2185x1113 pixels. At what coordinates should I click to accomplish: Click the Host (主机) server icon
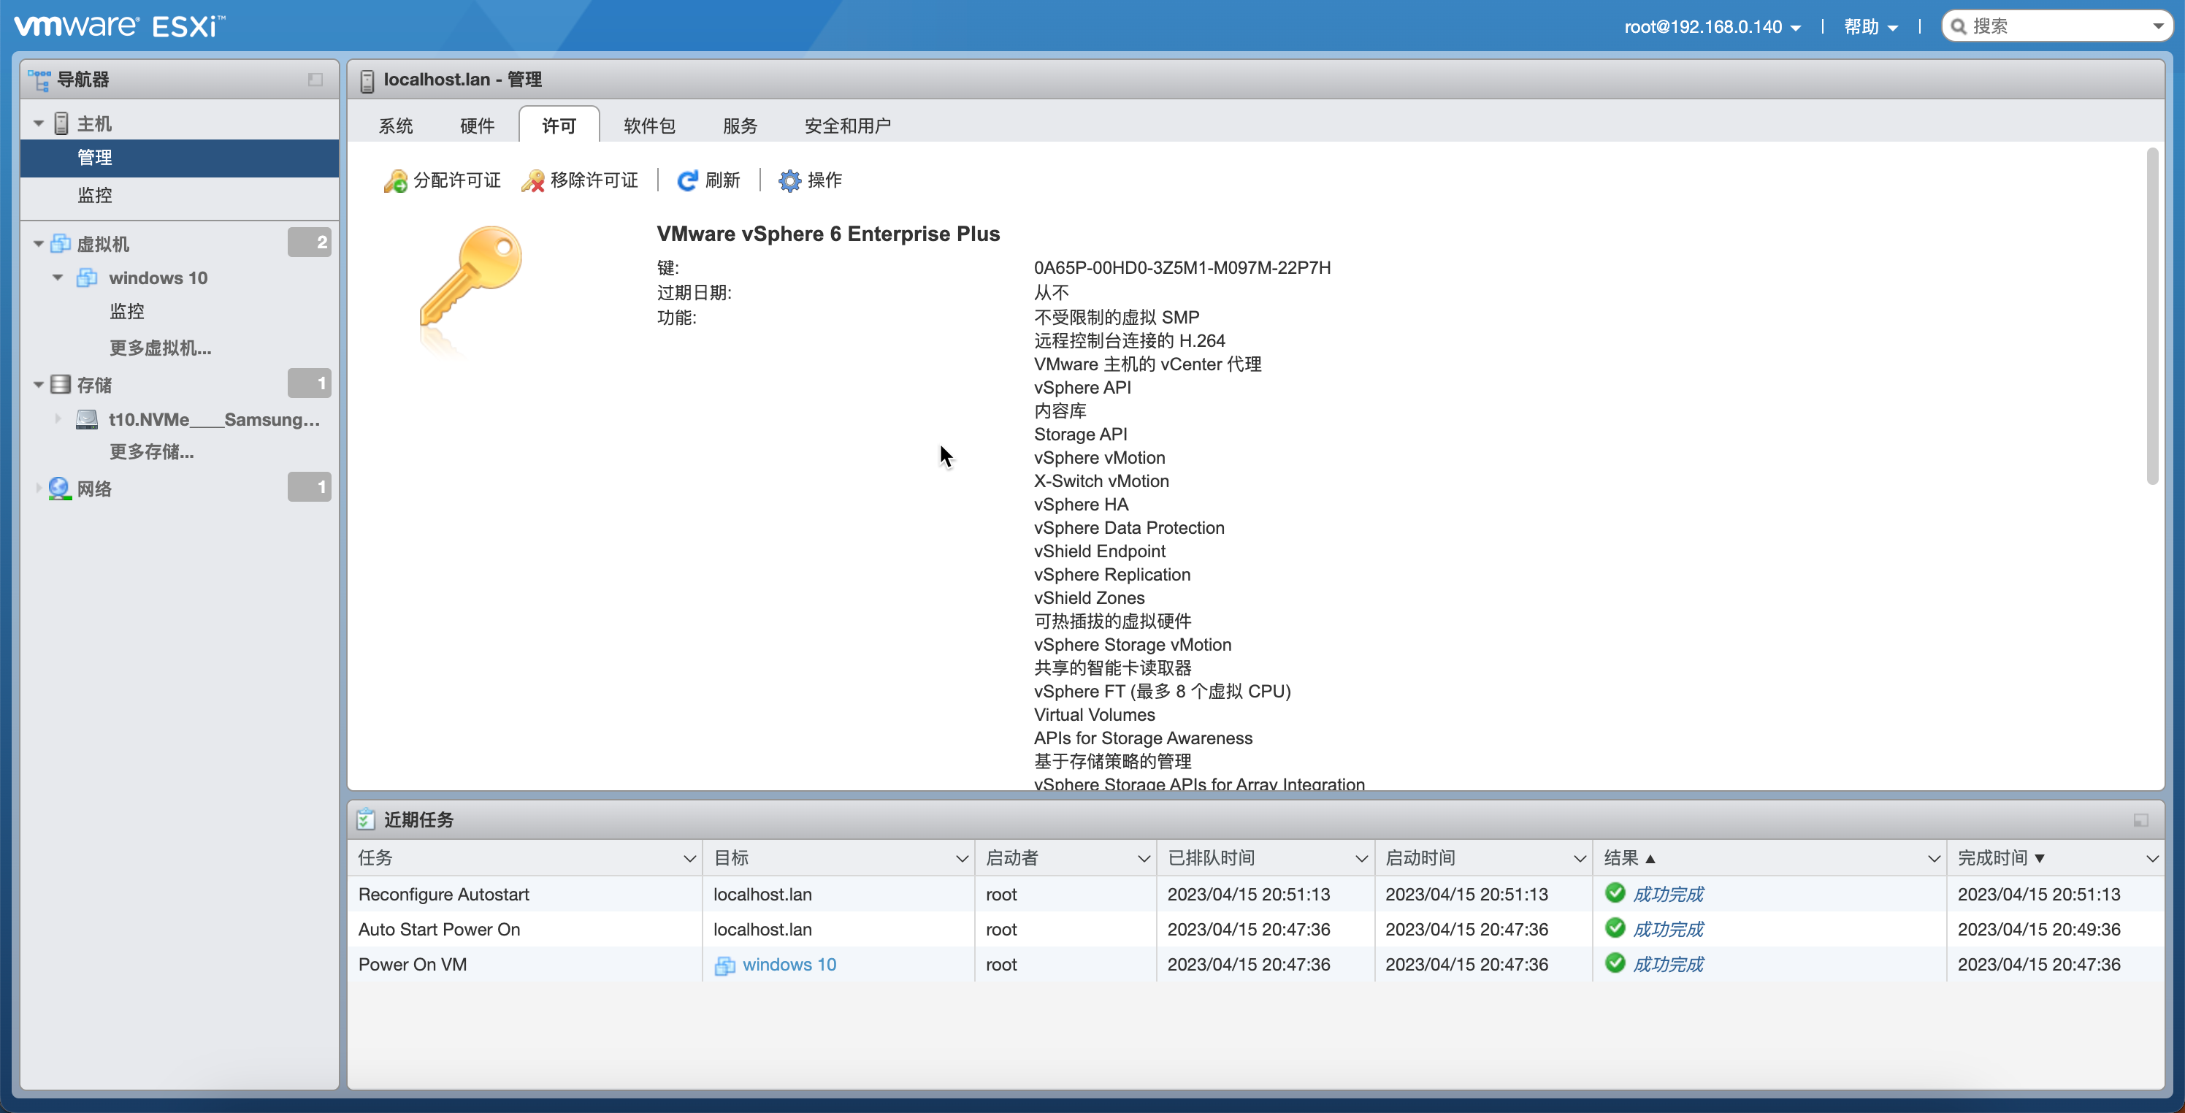click(x=61, y=124)
